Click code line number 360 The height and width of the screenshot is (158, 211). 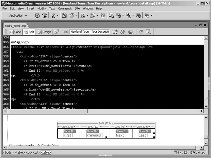pyautogui.click(x=6, y=66)
